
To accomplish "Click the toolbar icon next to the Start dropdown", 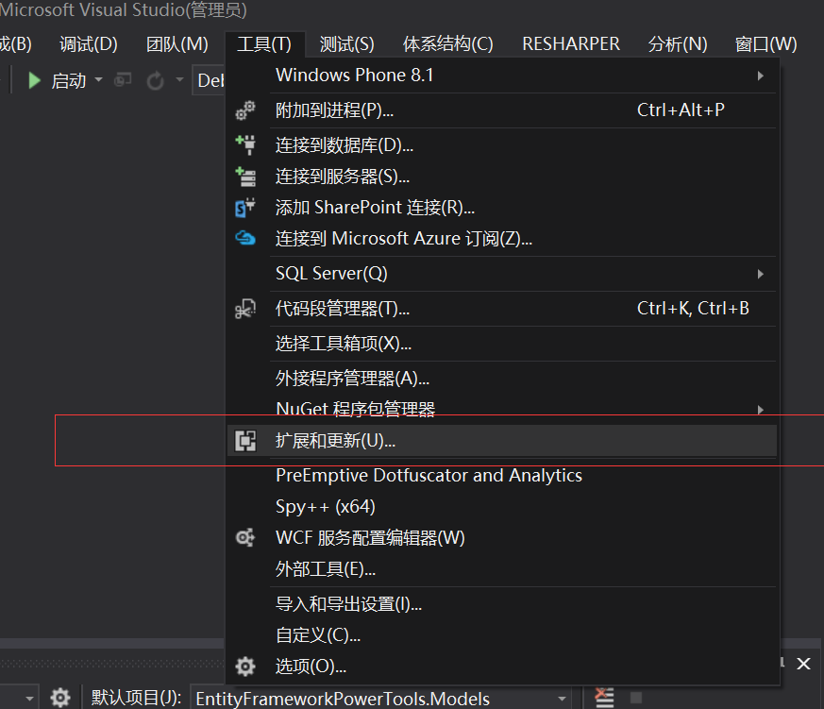I will [123, 80].
